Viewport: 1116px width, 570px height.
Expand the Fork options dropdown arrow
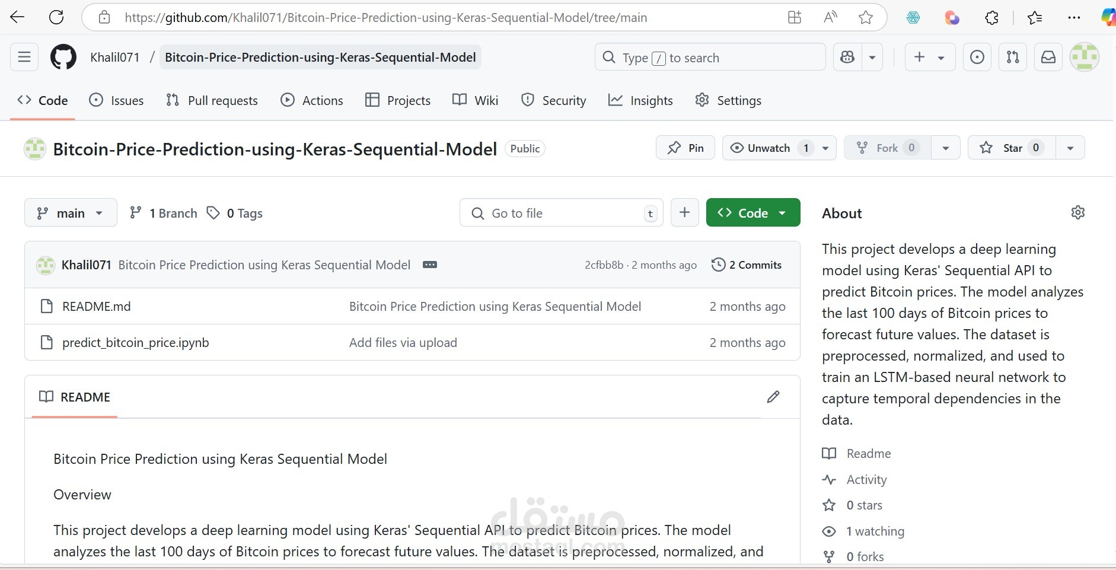(x=946, y=148)
